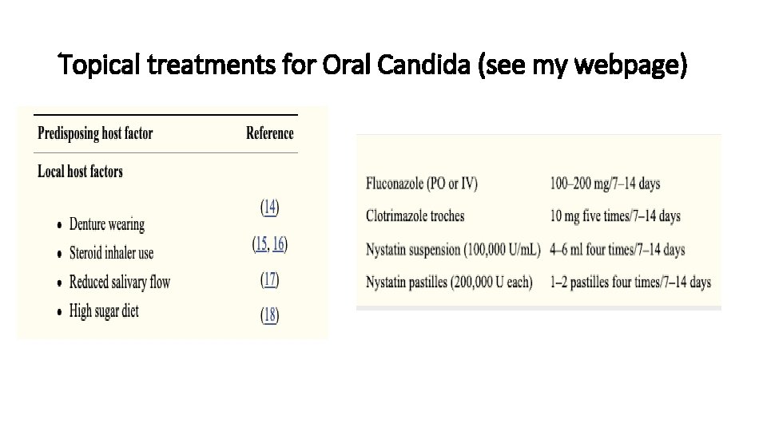Click the 'Predisposing host factor' column header
The height and width of the screenshot is (431, 767).
coord(95,133)
